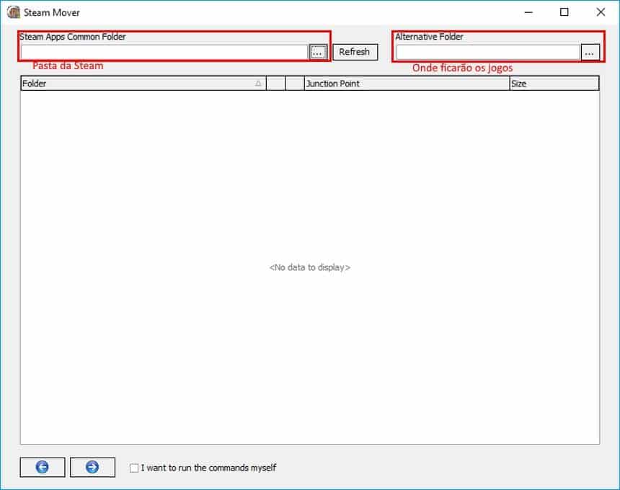Click the blue right arrow move button
Screen dimensions: 620x490
tap(92, 467)
